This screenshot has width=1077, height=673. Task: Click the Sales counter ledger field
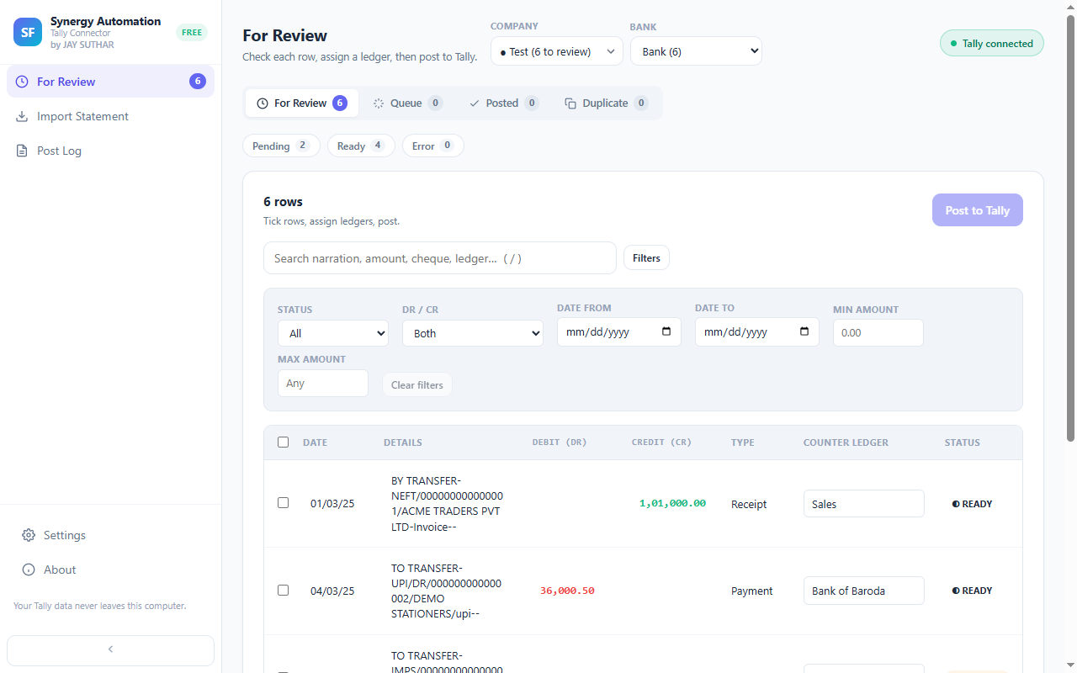864,504
